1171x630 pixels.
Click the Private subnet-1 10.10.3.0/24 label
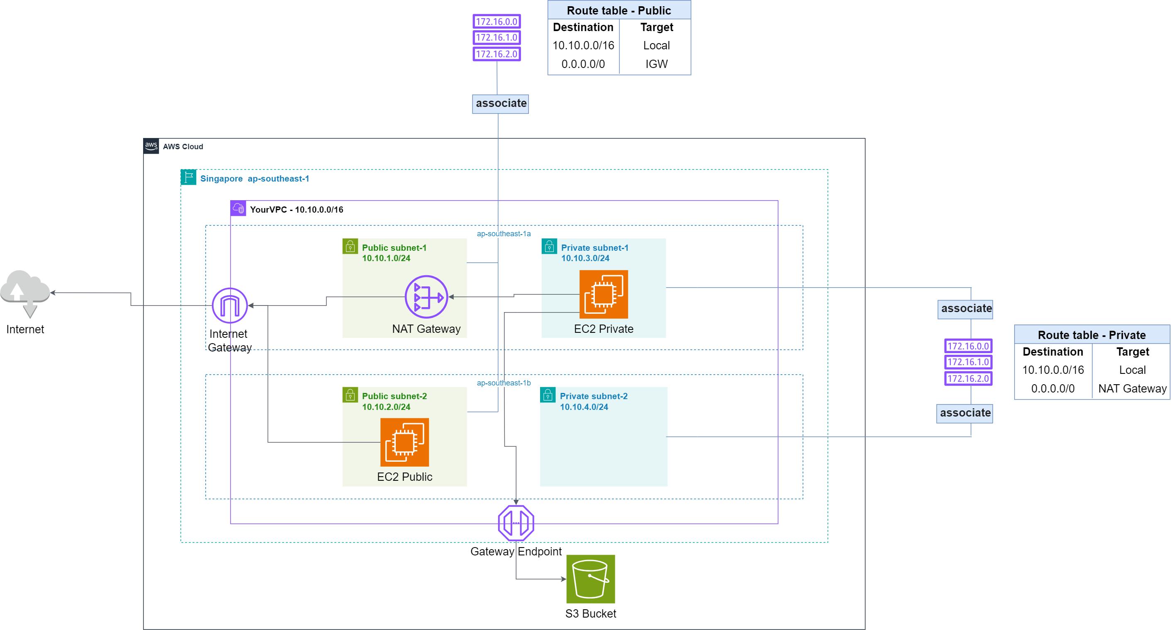pyautogui.click(x=594, y=253)
